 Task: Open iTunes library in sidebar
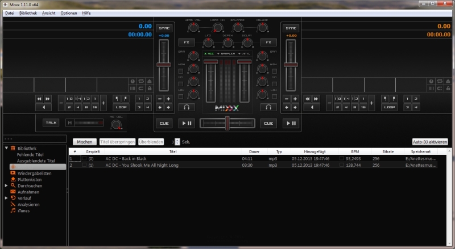coord(23,210)
